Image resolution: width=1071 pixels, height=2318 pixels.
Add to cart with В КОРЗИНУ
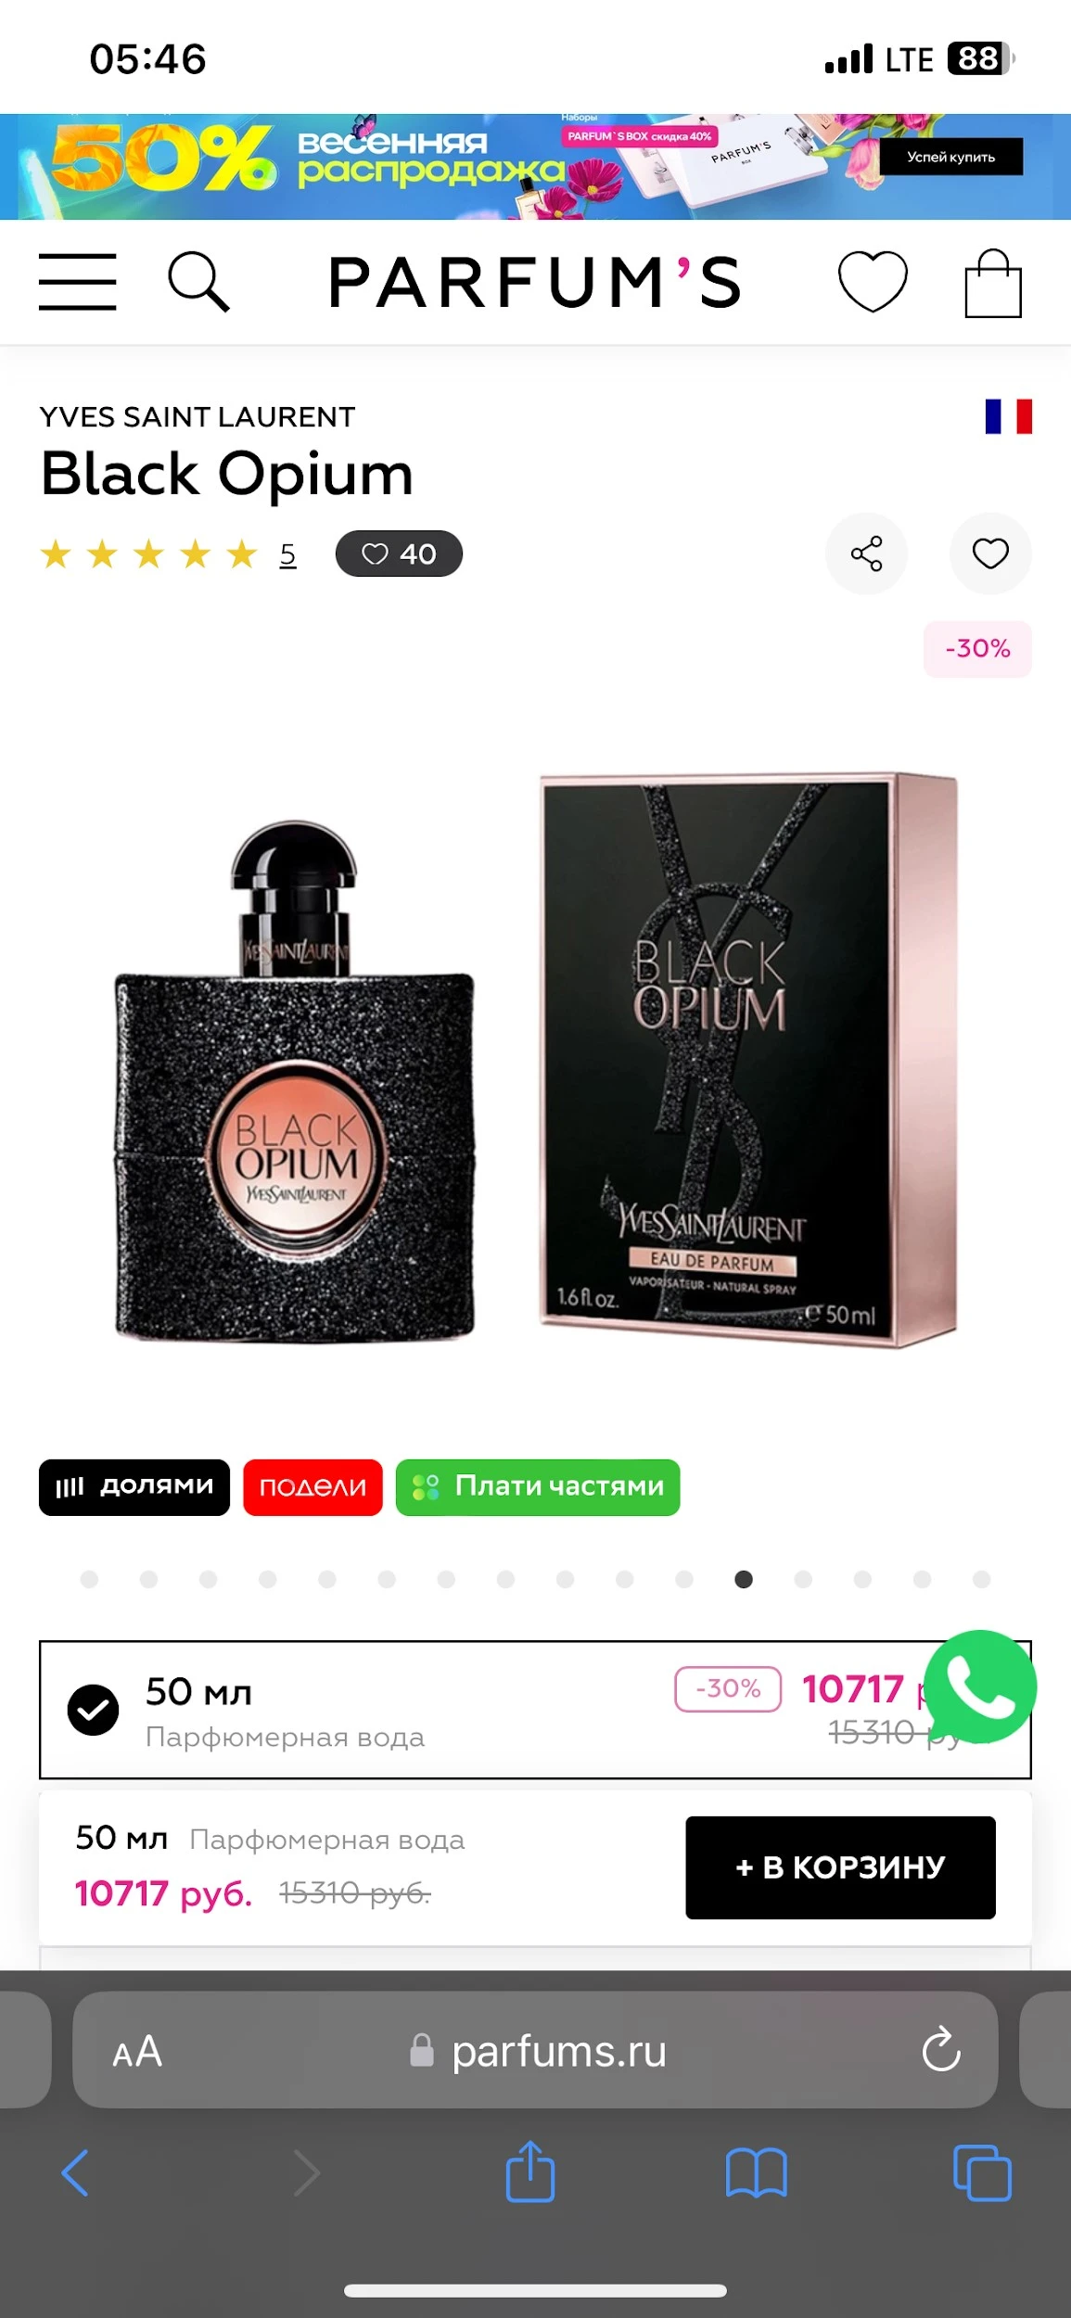840,1867
